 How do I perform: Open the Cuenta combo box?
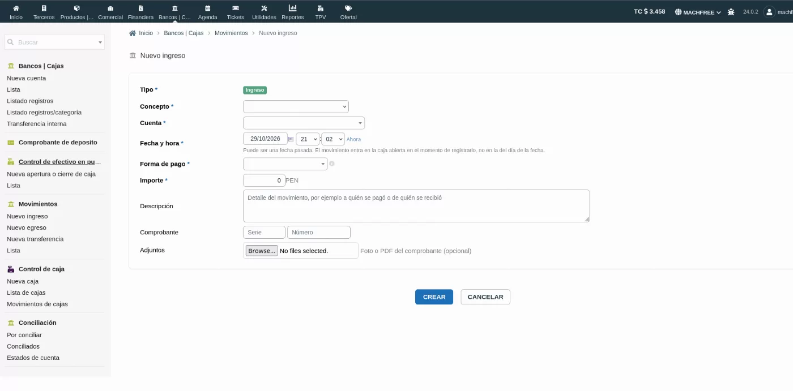coord(304,123)
